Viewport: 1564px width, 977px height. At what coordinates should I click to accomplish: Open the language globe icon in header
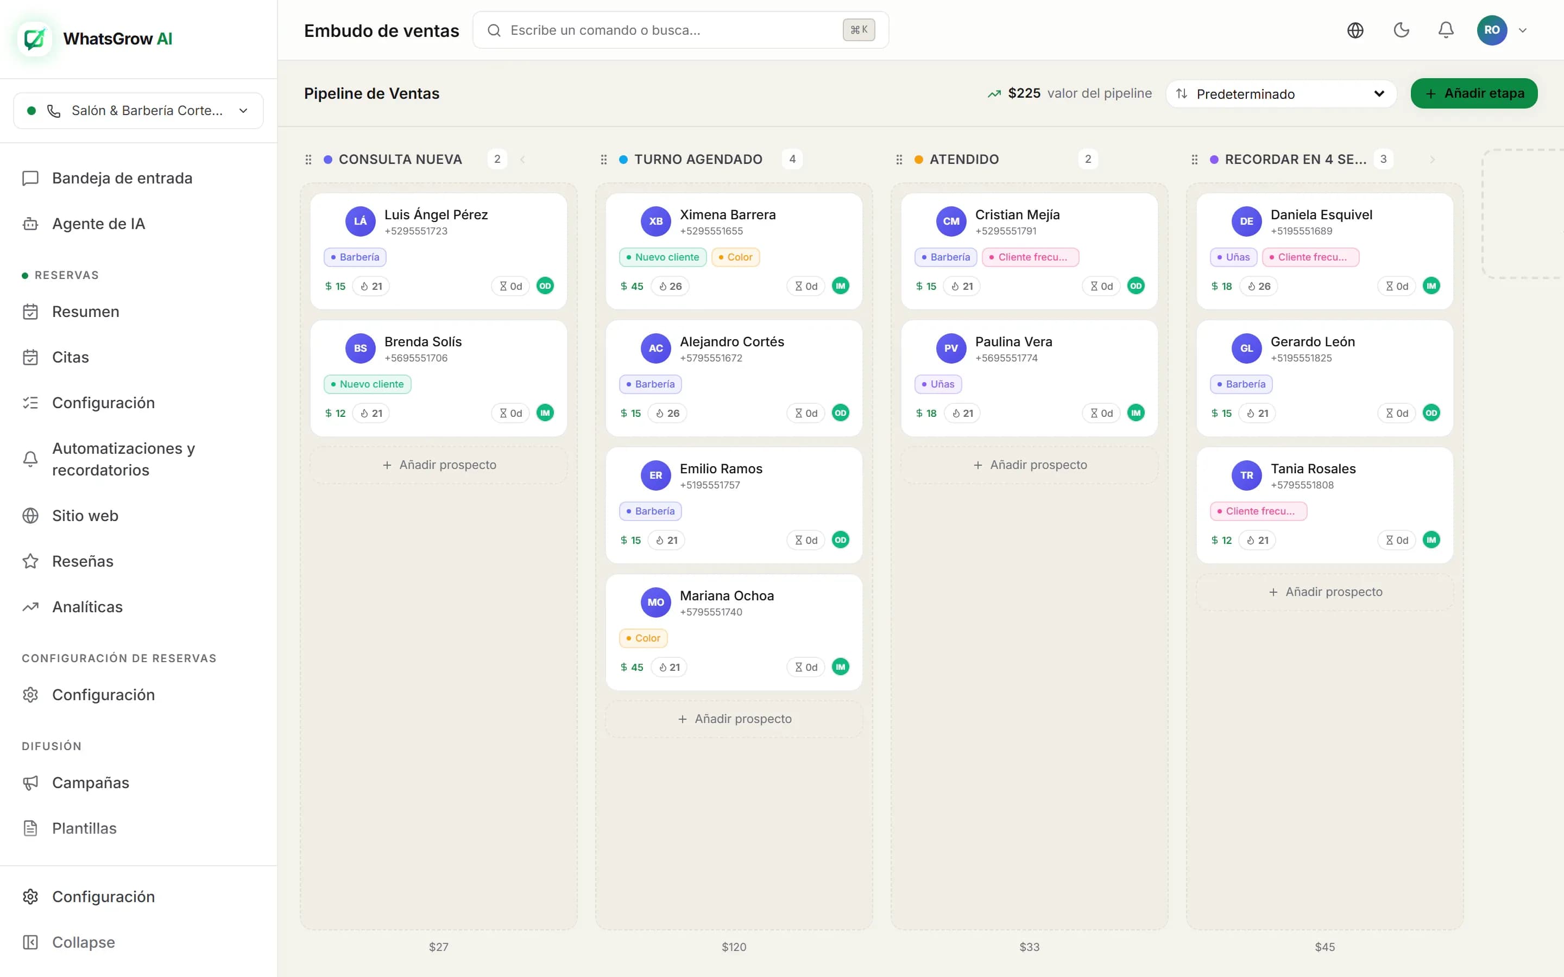1355,30
